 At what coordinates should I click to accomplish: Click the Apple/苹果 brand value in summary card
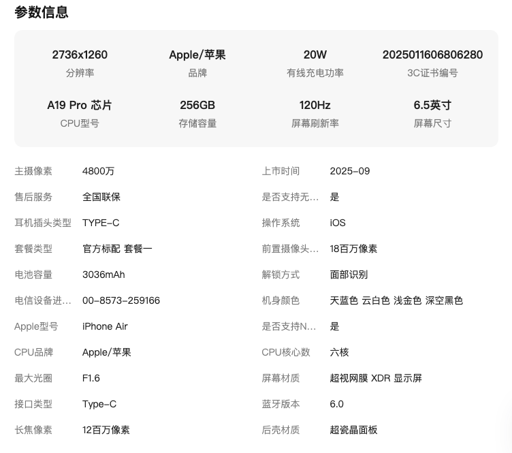tap(197, 54)
